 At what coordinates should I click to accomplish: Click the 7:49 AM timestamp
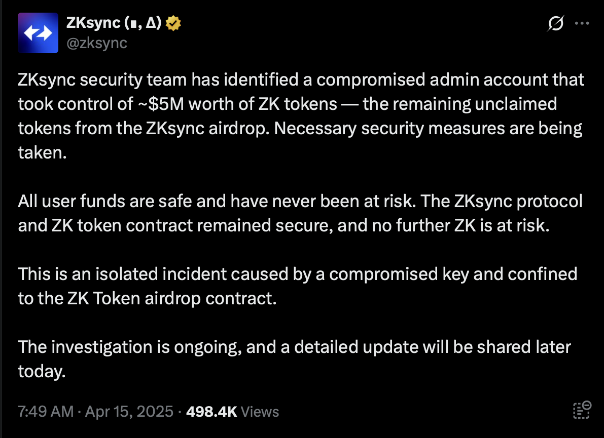coord(46,411)
